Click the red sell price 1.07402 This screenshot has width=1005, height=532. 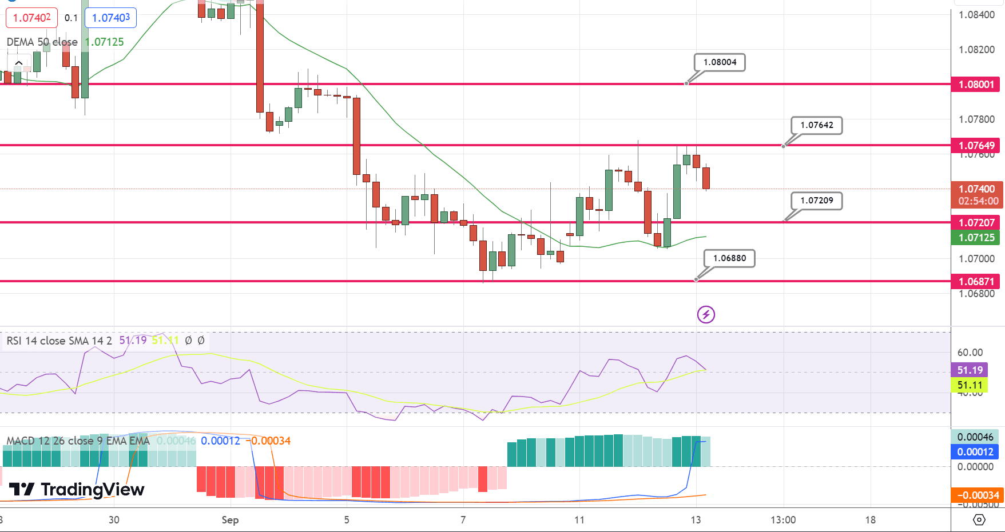[x=32, y=18]
